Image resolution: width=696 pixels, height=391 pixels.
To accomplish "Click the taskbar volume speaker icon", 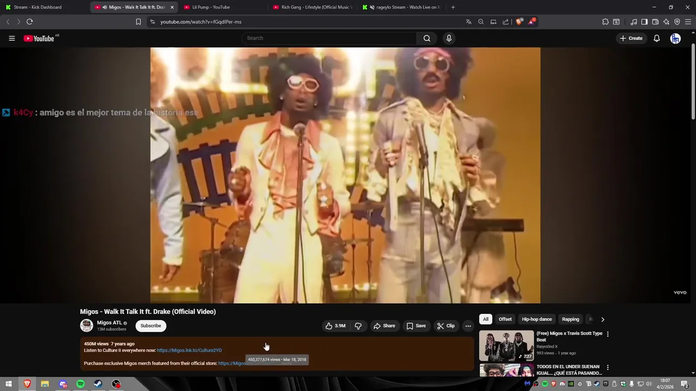I will coord(649,384).
